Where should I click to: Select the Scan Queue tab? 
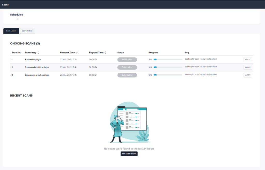[11, 31]
